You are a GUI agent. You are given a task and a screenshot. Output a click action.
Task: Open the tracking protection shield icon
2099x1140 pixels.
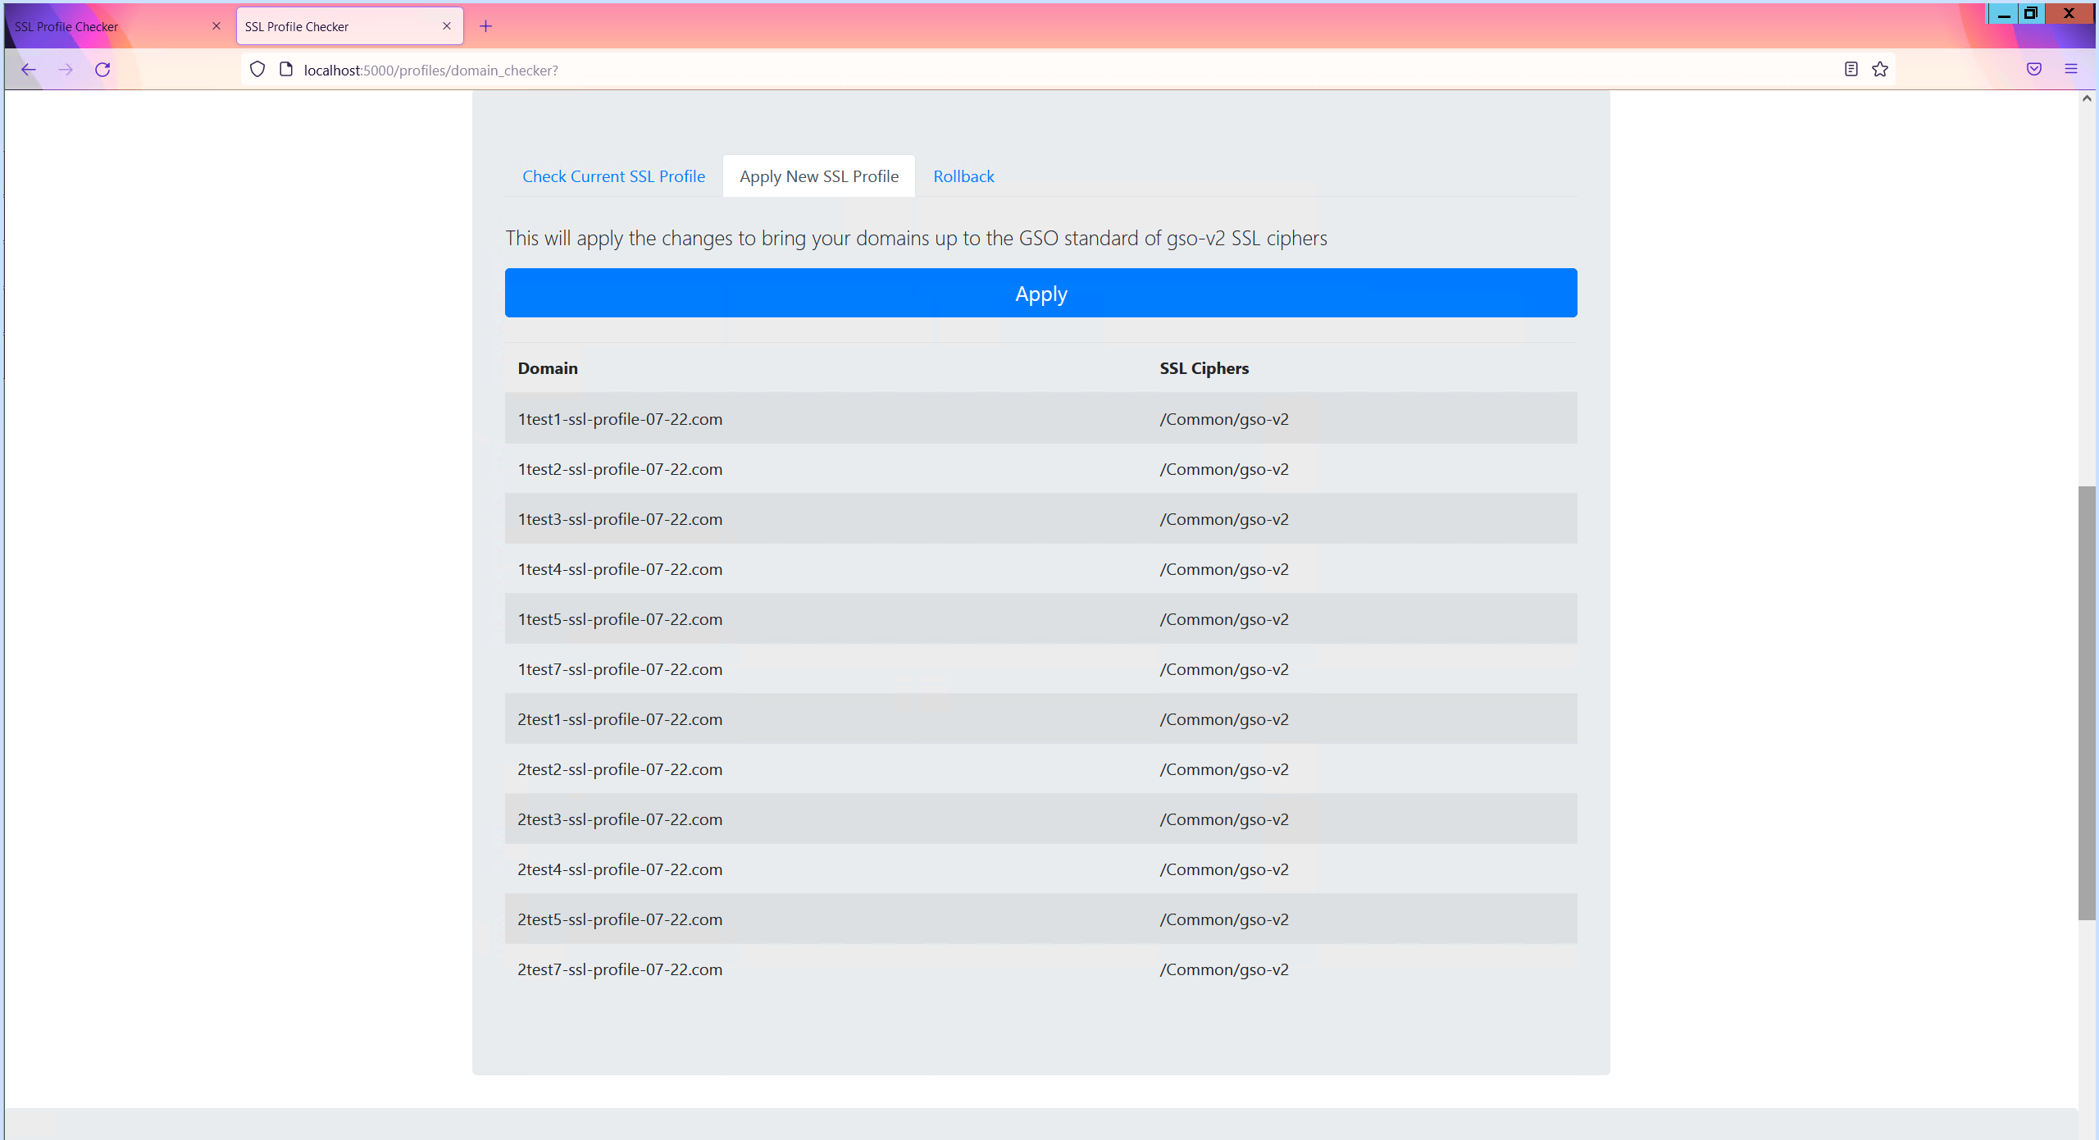257,70
